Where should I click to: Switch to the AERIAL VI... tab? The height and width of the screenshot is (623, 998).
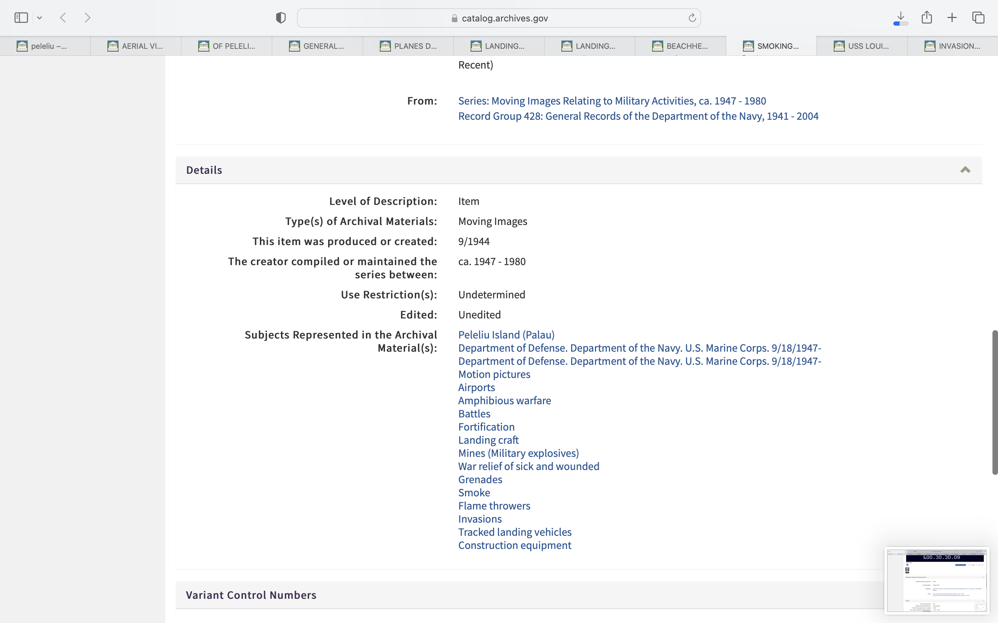point(136,46)
